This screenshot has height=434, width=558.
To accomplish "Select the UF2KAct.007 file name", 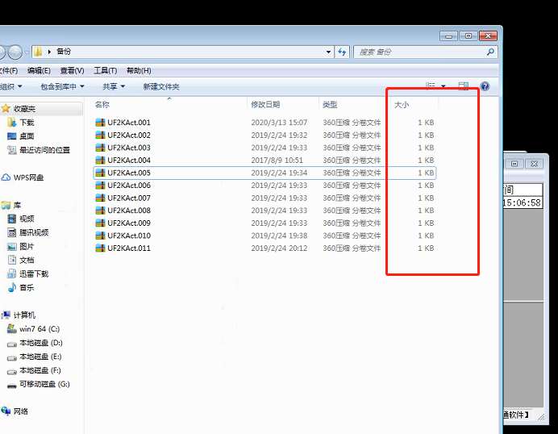I will tap(129, 198).
